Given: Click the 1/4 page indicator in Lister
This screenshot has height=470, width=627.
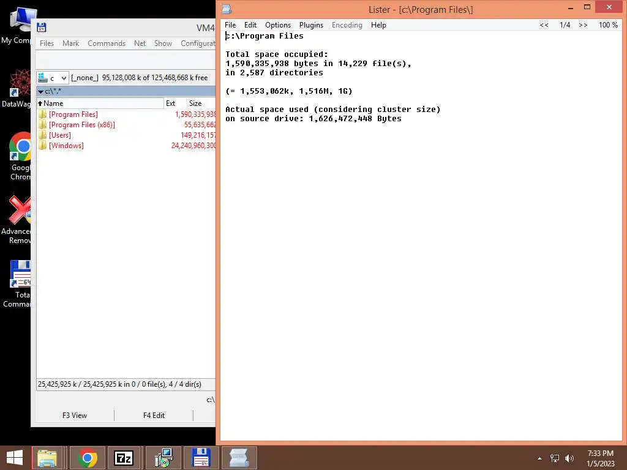Looking at the screenshot, I should 565,24.
